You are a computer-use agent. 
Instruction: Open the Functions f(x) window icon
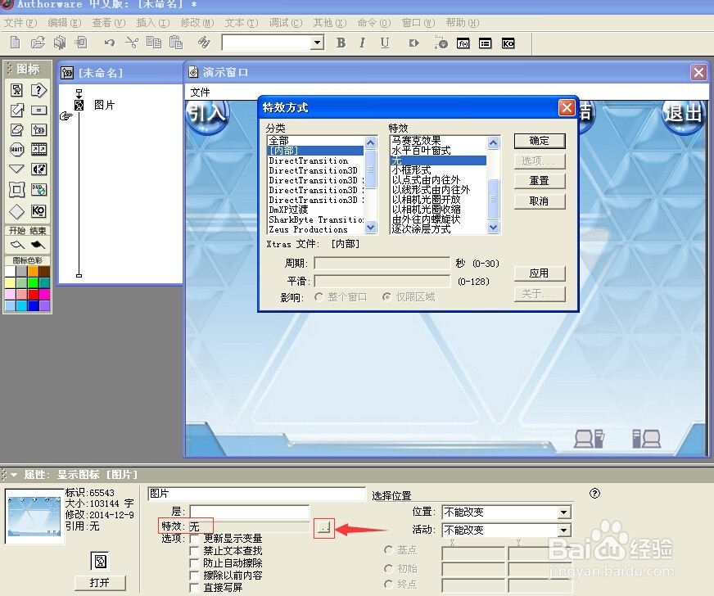[463, 43]
